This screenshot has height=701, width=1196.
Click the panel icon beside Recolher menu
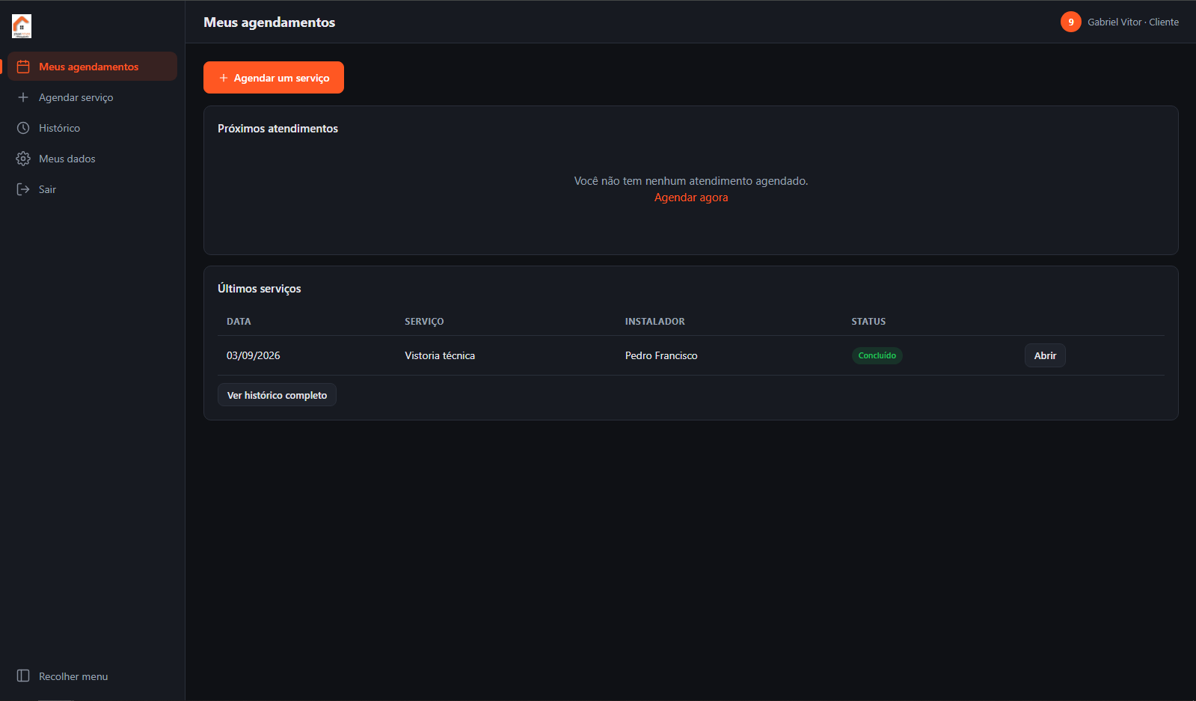point(23,676)
